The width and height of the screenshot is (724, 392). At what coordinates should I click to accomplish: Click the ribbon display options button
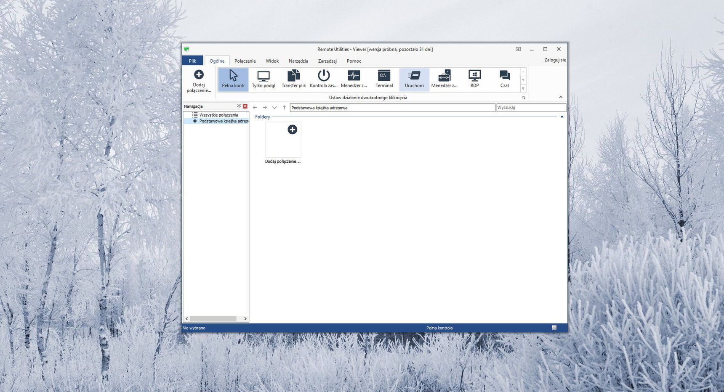(x=518, y=49)
